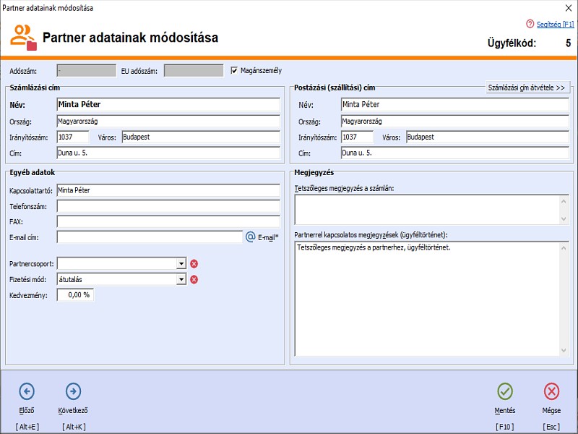Clear Fizetési mód with red X icon

pyautogui.click(x=194, y=279)
